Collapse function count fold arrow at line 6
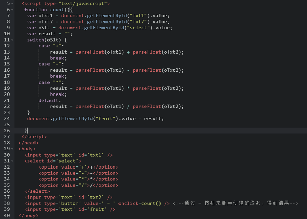The image size is (307, 219). click(12, 10)
